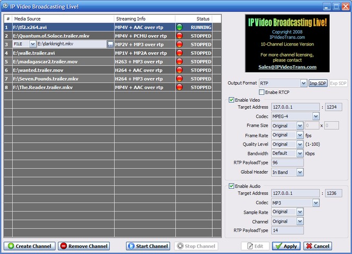Click the red status light for madagascar2.trailer.mov

click(x=179, y=62)
